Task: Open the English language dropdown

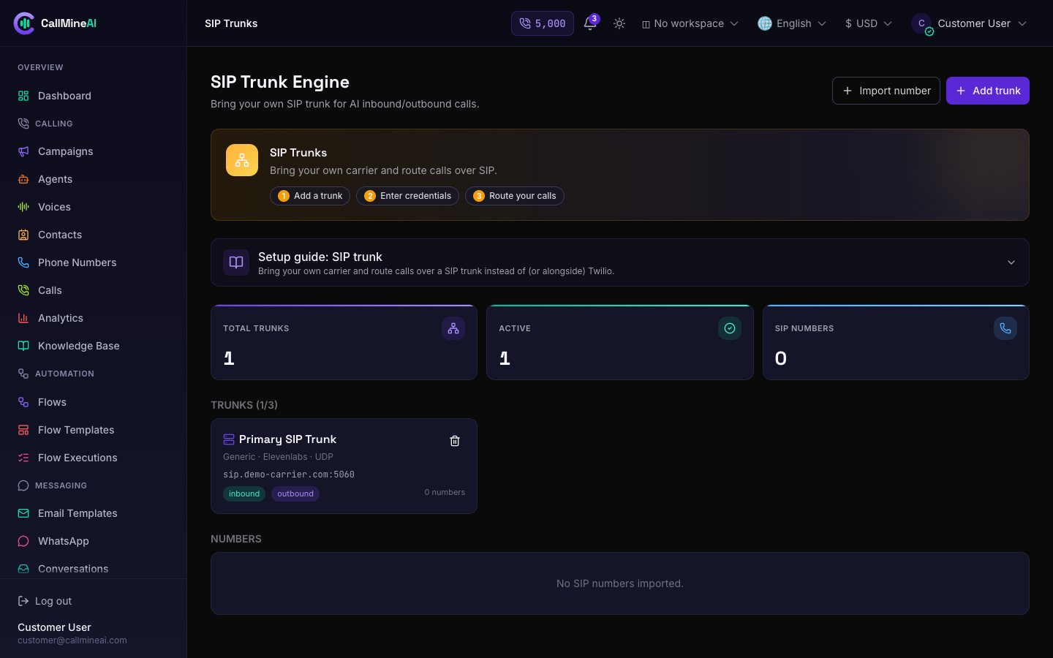Action: pyautogui.click(x=792, y=23)
